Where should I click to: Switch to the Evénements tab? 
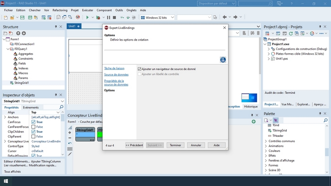point(31,107)
